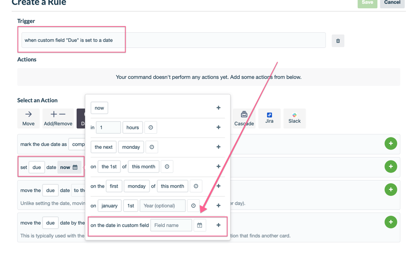Viewport: 418px width, 259px height.
Task: Click the trigger text field
Action: (174, 40)
